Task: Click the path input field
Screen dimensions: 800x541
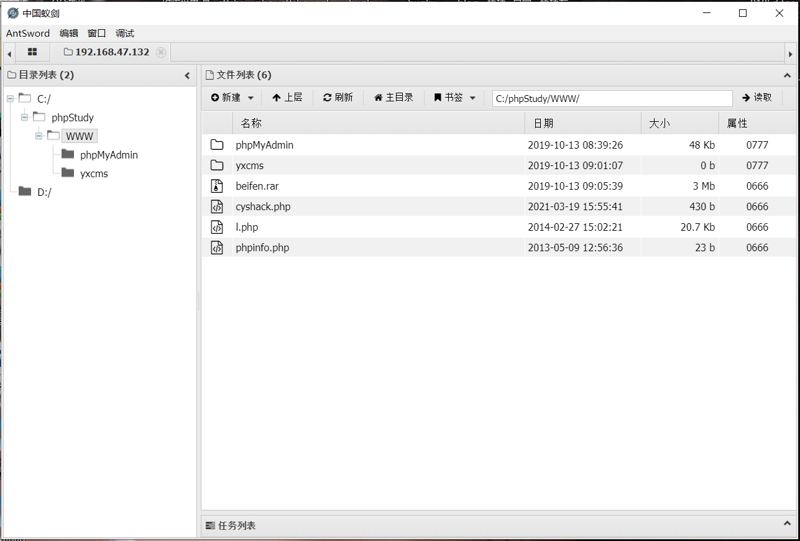Action: pyautogui.click(x=612, y=98)
